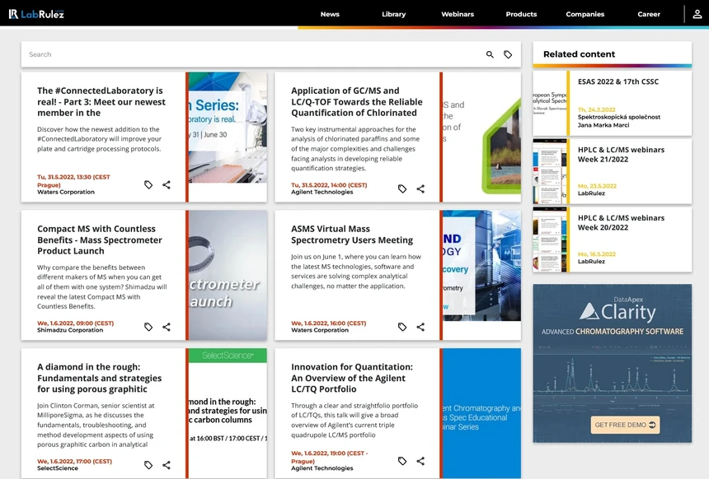709x479 pixels.
Task: Tag the Agilent LC/TQ Portfolio webinar
Action: (x=402, y=461)
